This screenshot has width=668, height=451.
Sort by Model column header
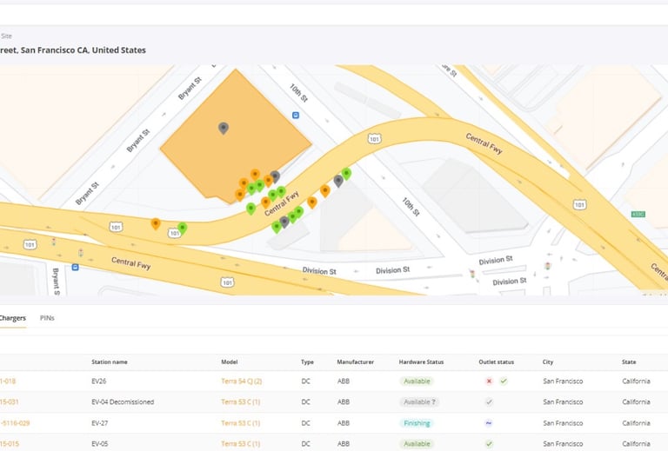230,362
